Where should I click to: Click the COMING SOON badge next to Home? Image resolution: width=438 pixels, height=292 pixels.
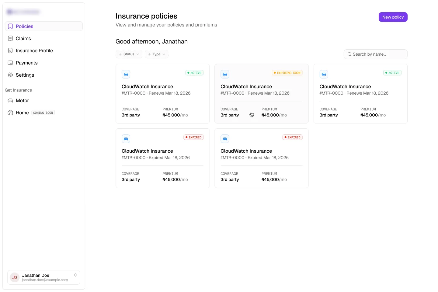pyautogui.click(x=43, y=113)
